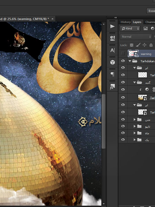This screenshot has height=207, width=155.
Task: Click the بک group folder icon
Action: [x=139, y=140]
